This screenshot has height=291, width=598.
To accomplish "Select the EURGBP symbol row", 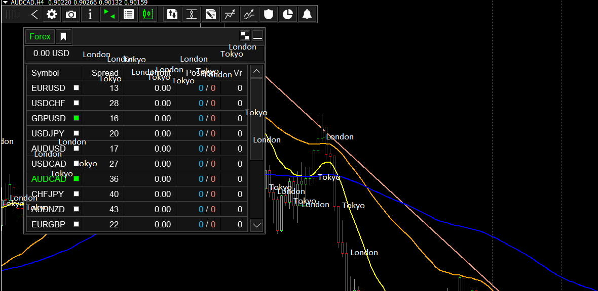I will click(137, 224).
